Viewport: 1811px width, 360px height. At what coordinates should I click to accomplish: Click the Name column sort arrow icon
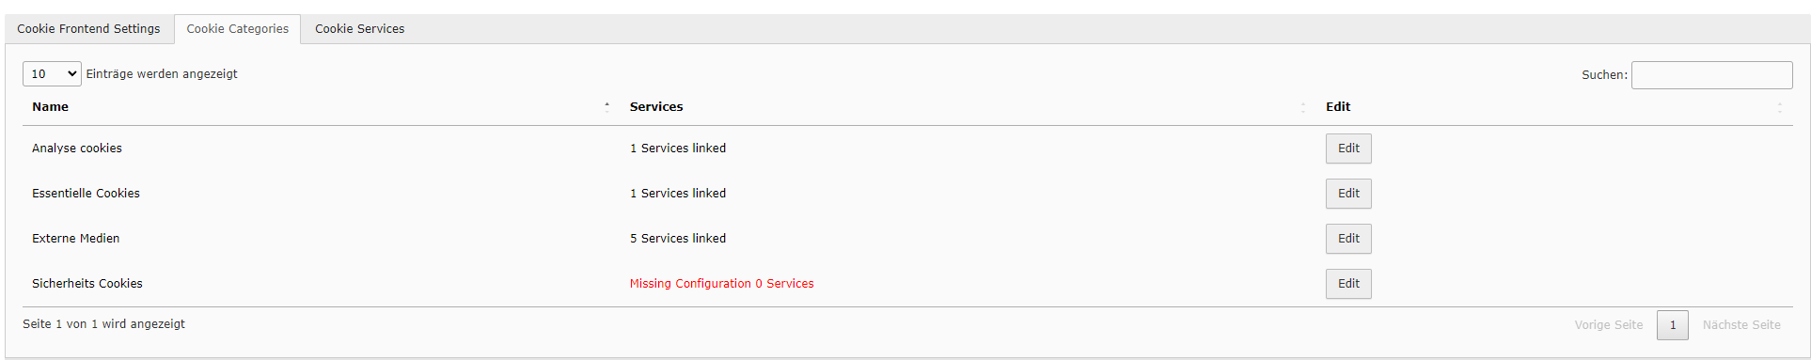(607, 107)
